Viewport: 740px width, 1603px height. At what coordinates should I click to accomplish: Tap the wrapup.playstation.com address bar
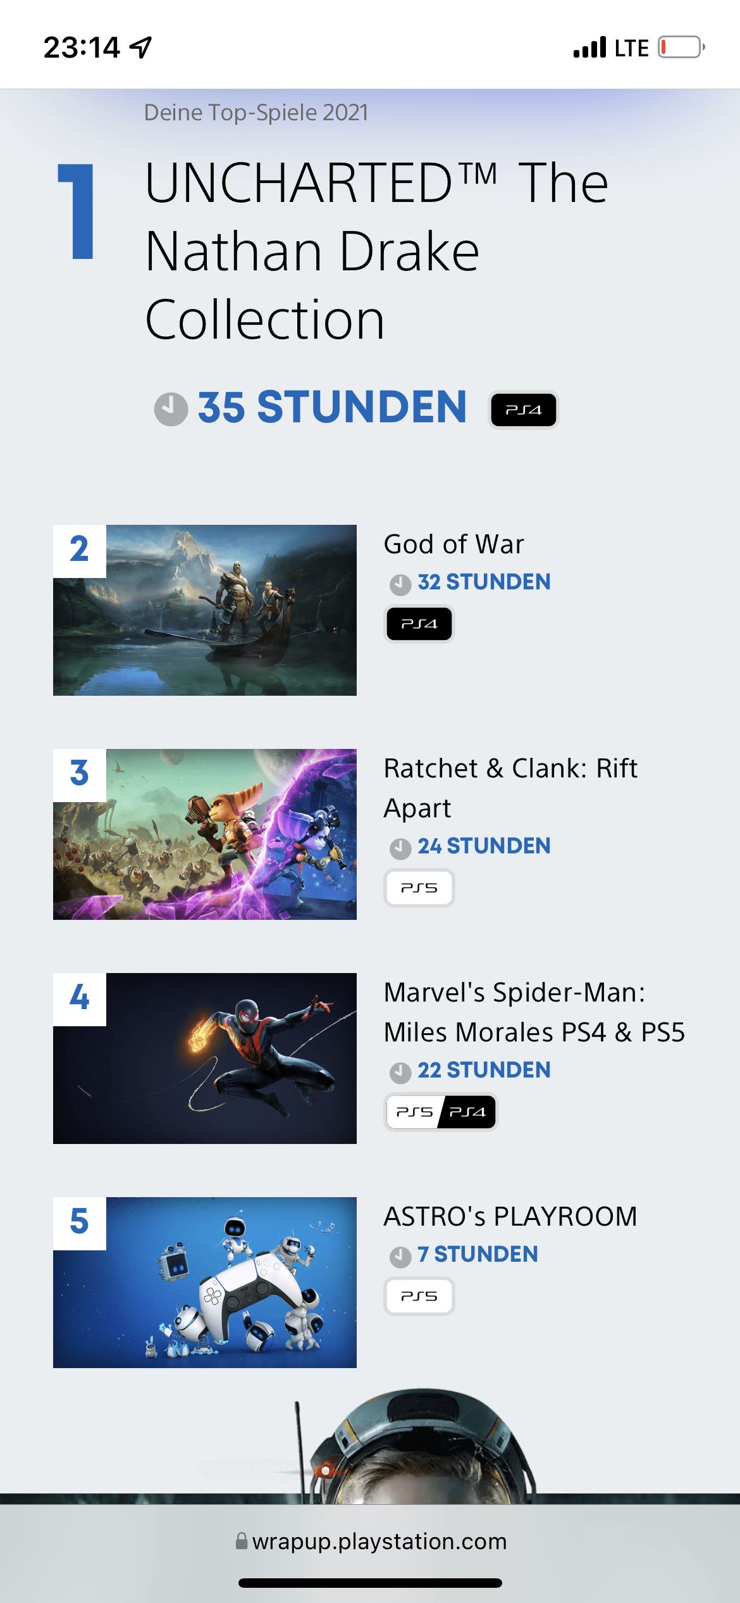(370, 1541)
